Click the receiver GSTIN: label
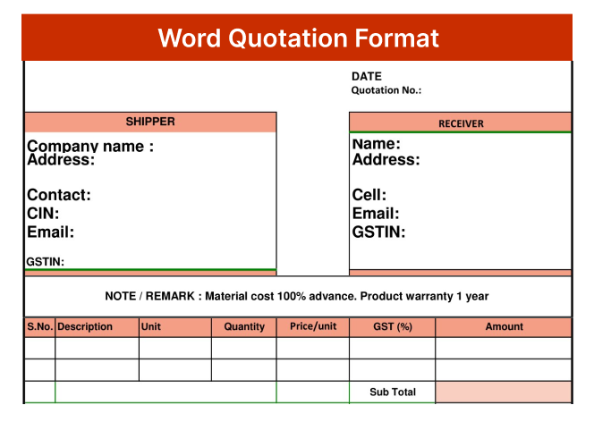This screenshot has width=594, height=422. 378,232
